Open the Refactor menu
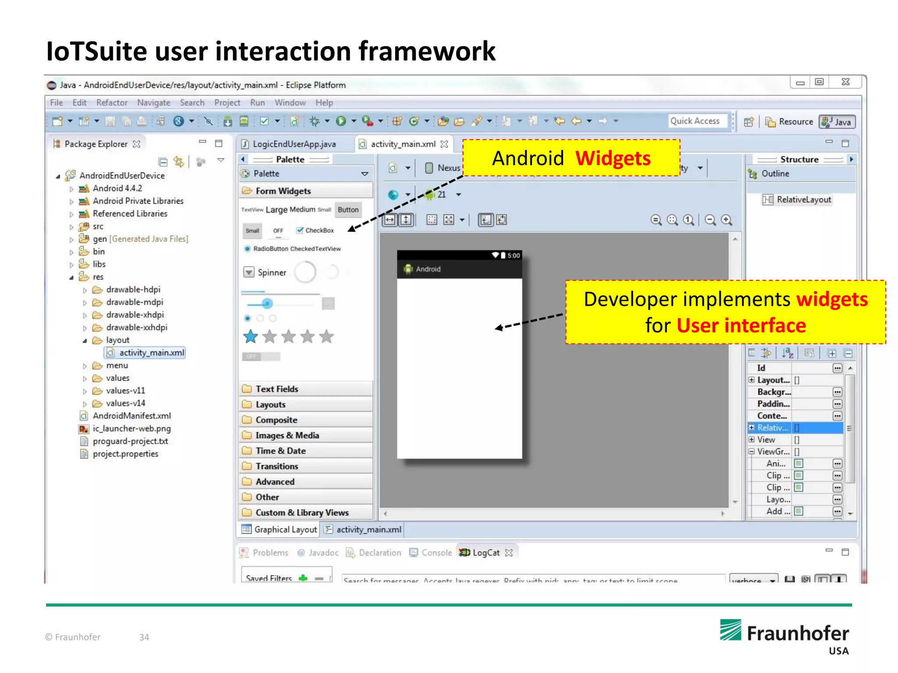Viewport: 898px width, 673px height. pyautogui.click(x=112, y=103)
